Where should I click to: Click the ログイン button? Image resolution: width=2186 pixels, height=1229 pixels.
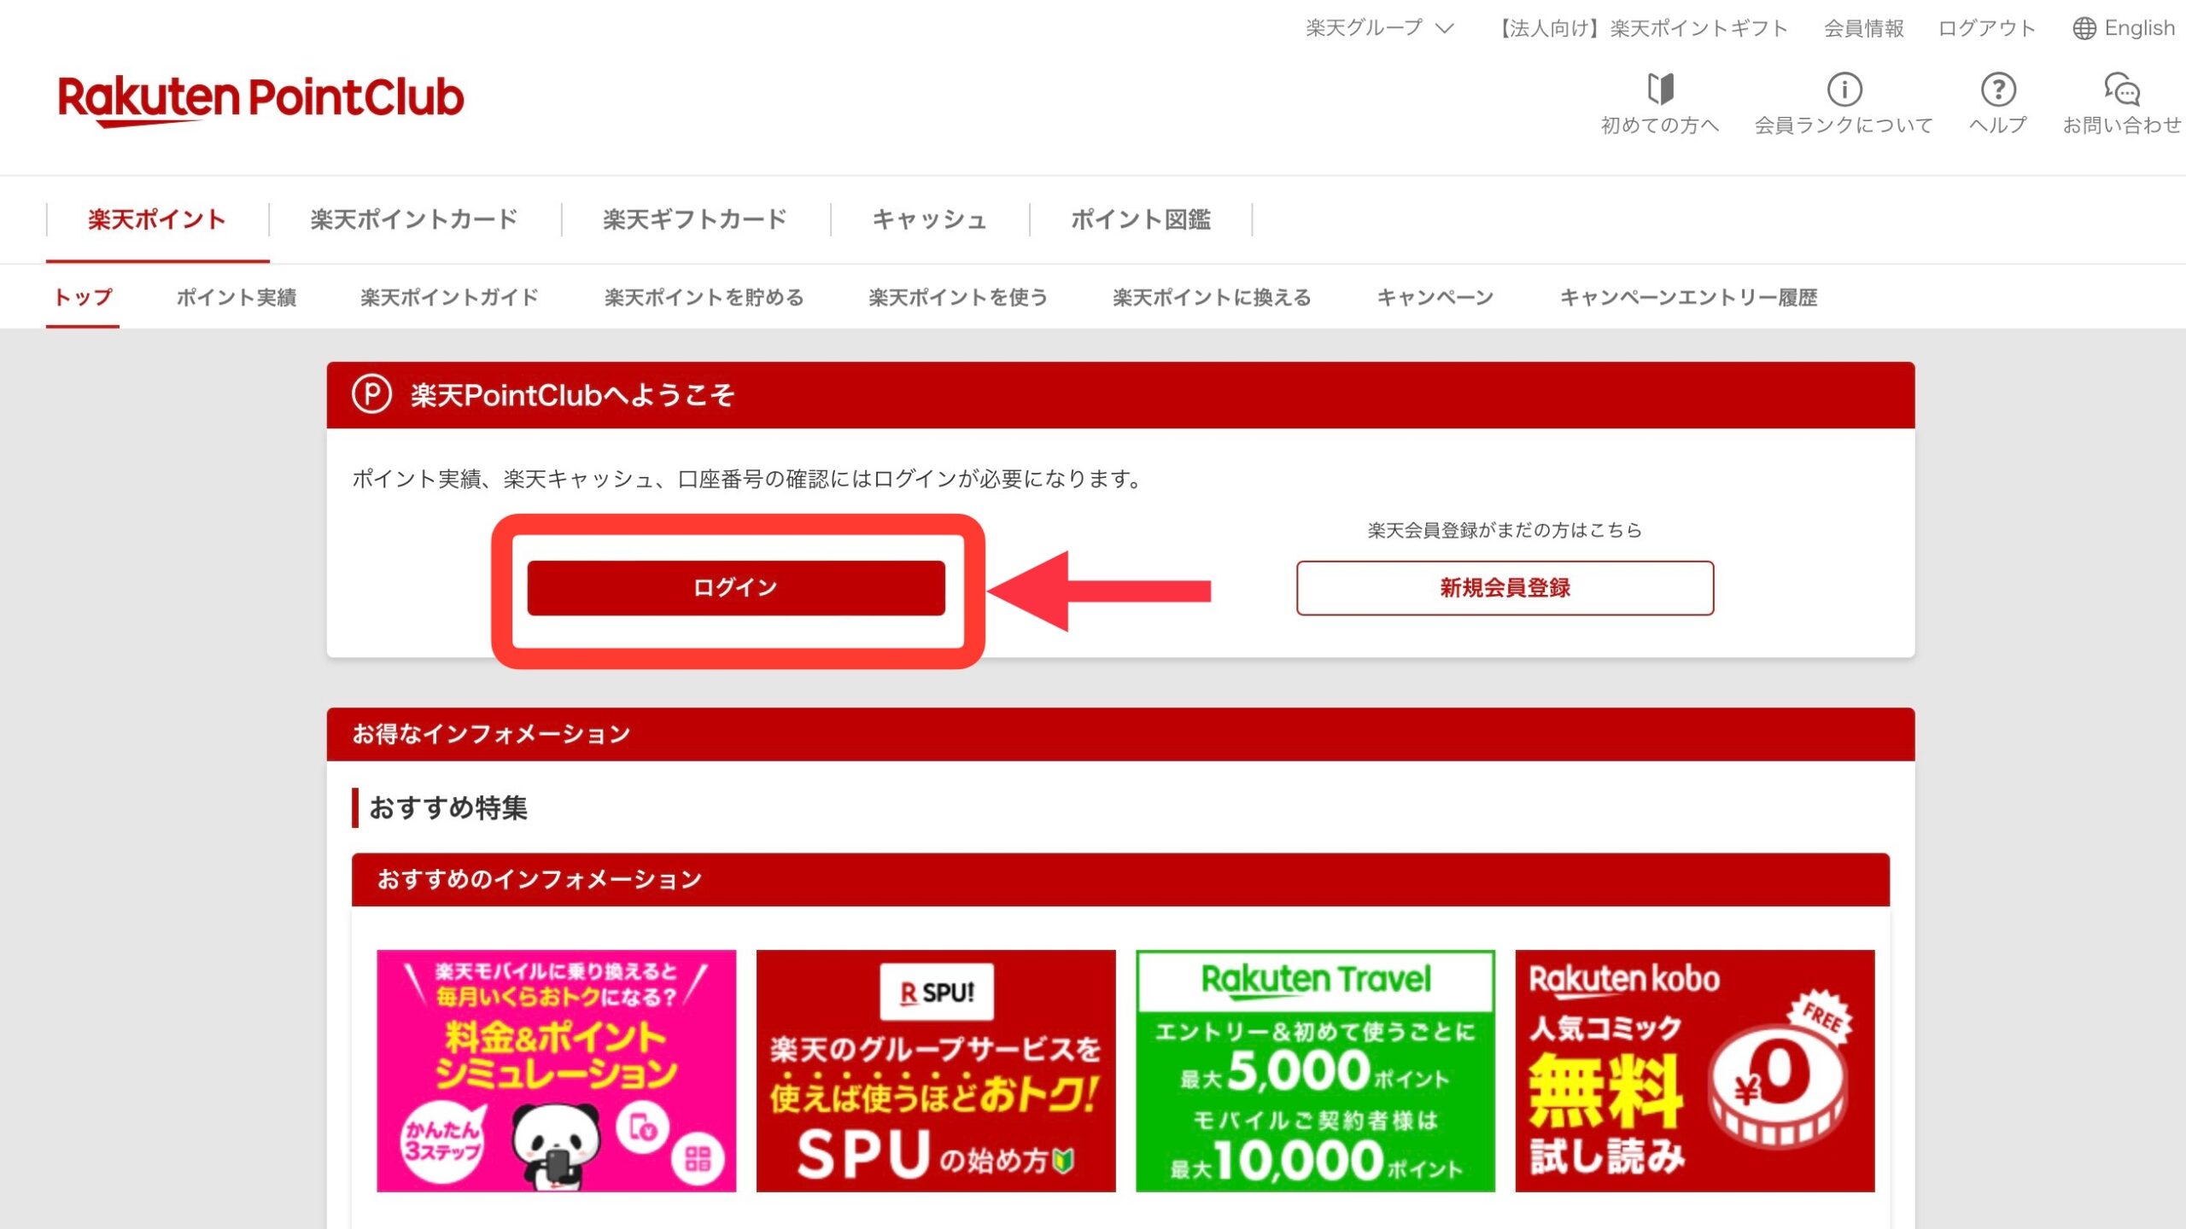tap(737, 587)
